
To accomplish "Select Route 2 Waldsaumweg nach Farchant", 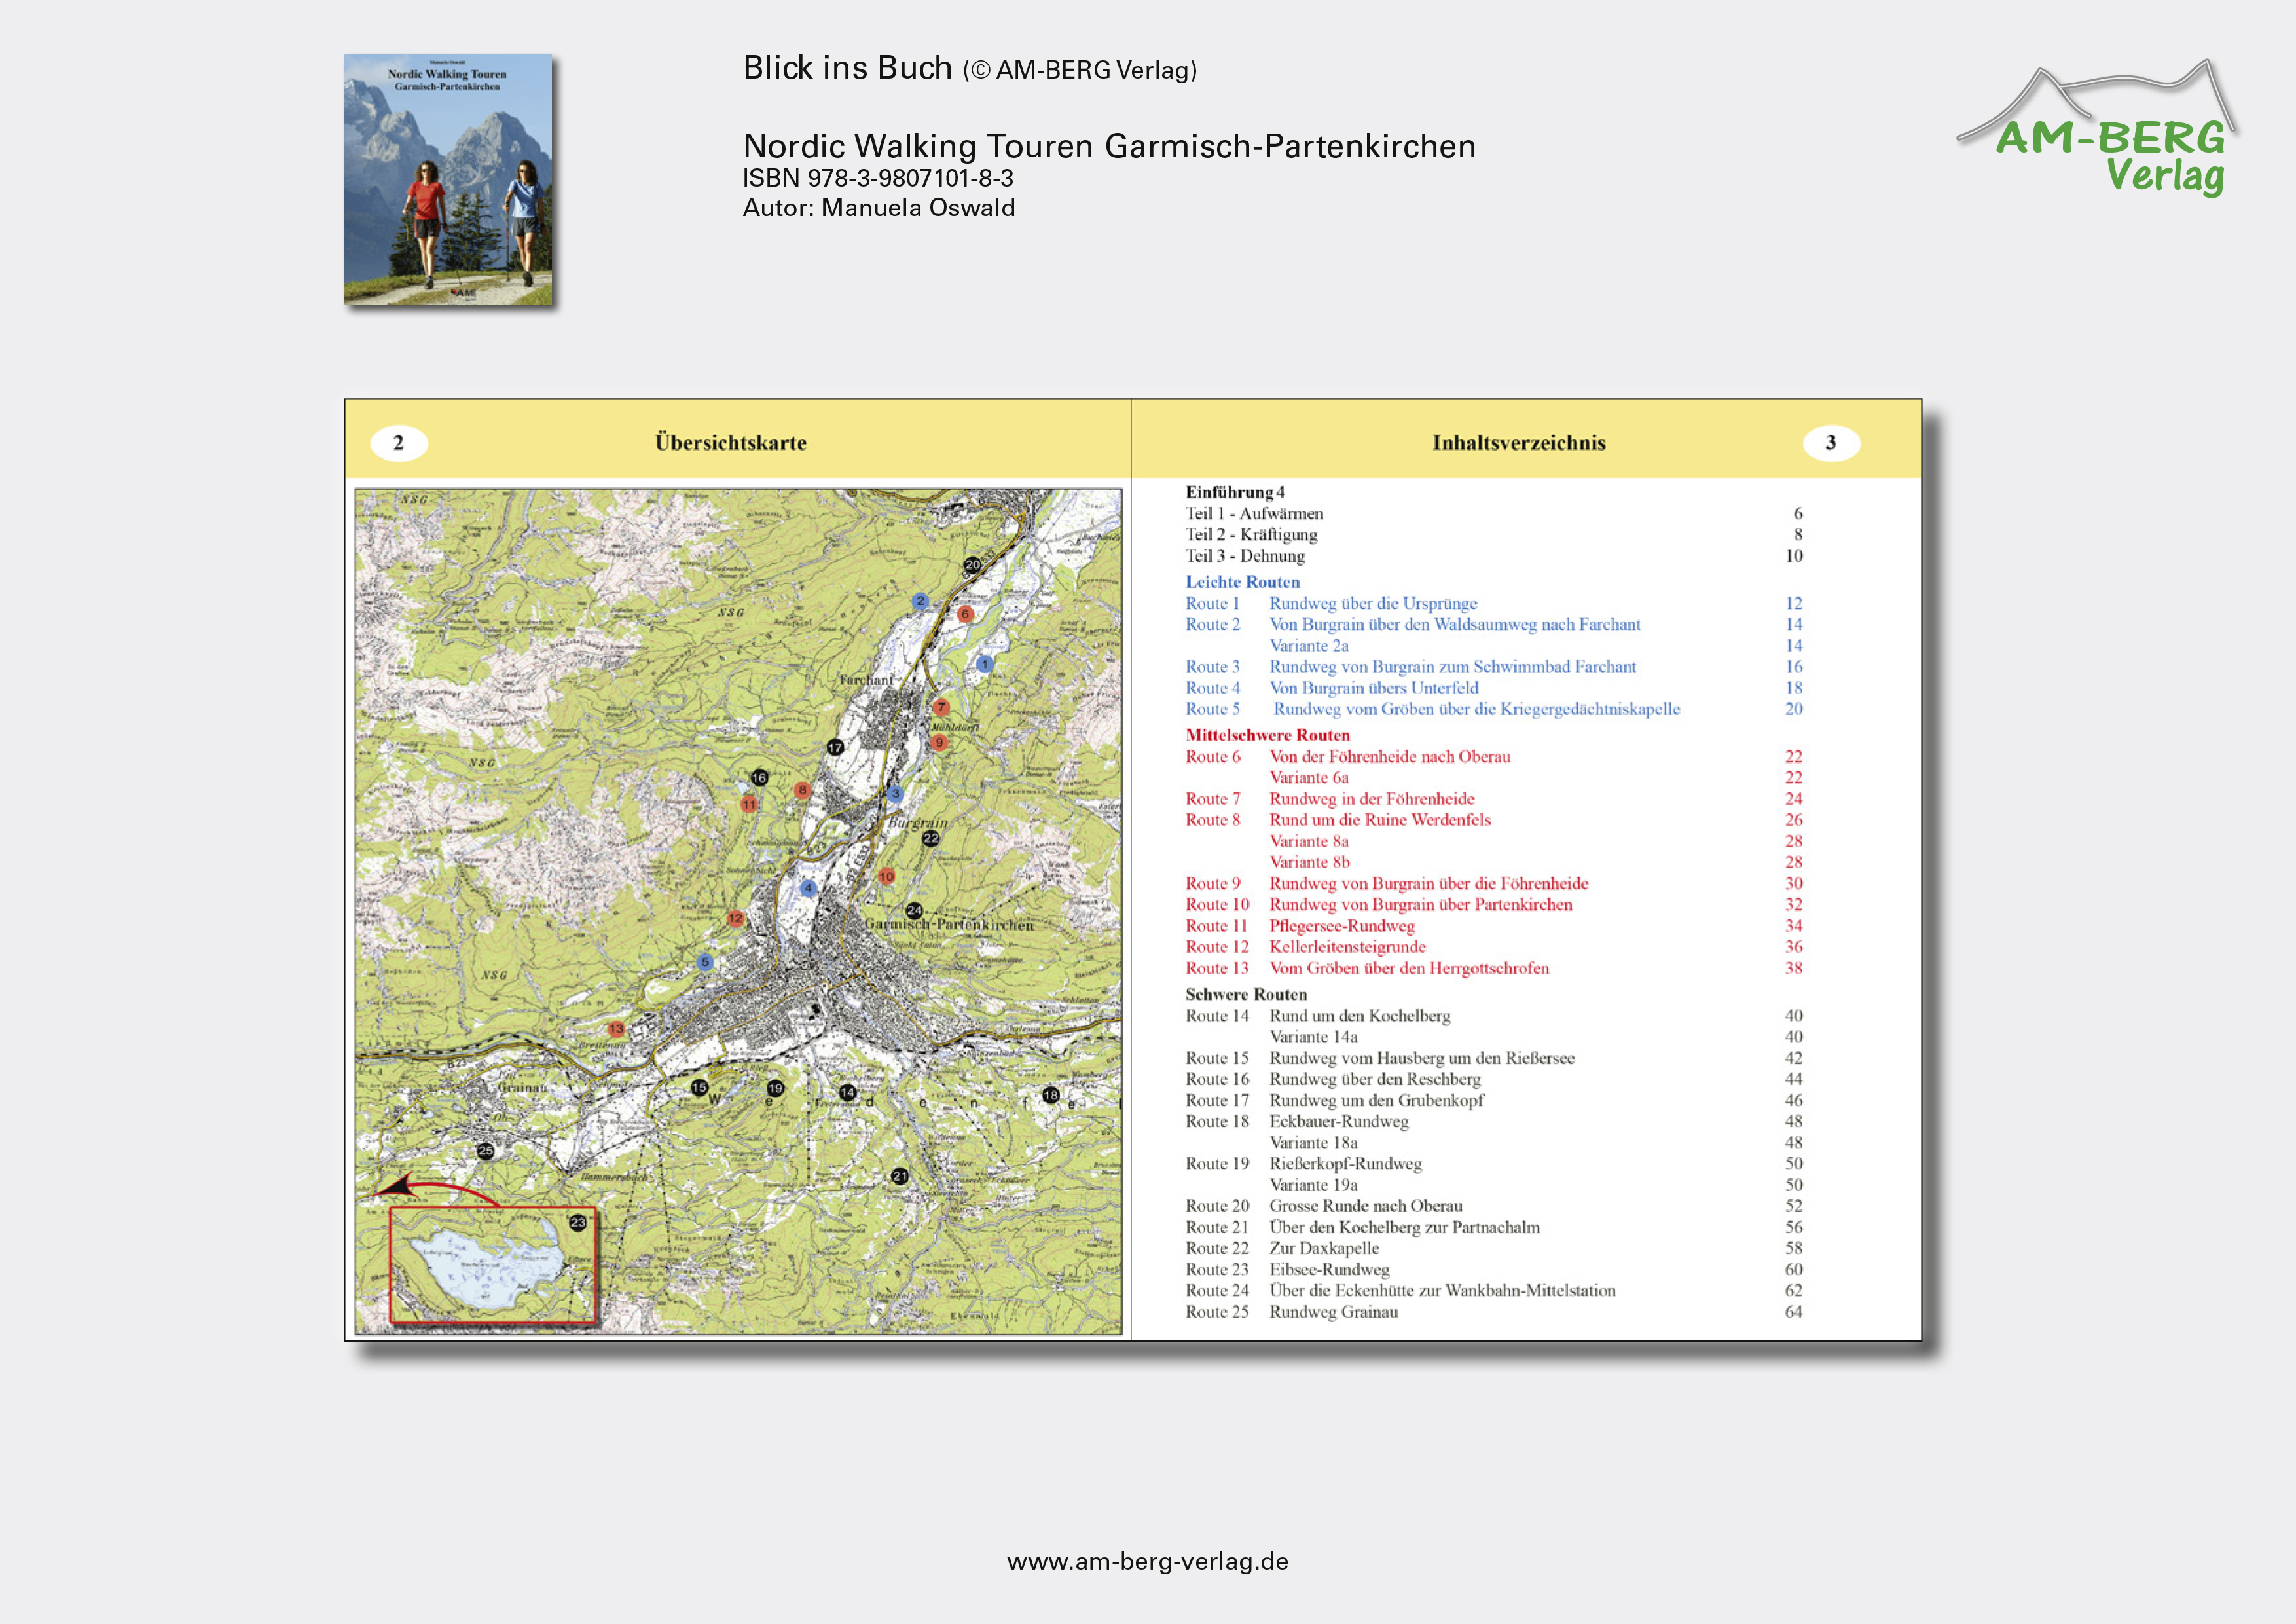I will 1494,624.
